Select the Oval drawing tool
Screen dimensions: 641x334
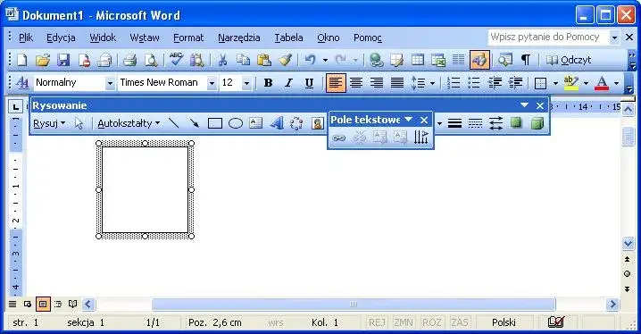[236, 123]
